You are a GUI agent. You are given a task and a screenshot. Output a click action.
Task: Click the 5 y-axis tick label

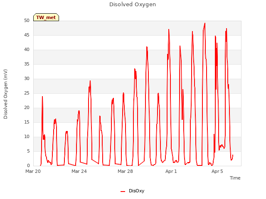click(x=28, y=151)
